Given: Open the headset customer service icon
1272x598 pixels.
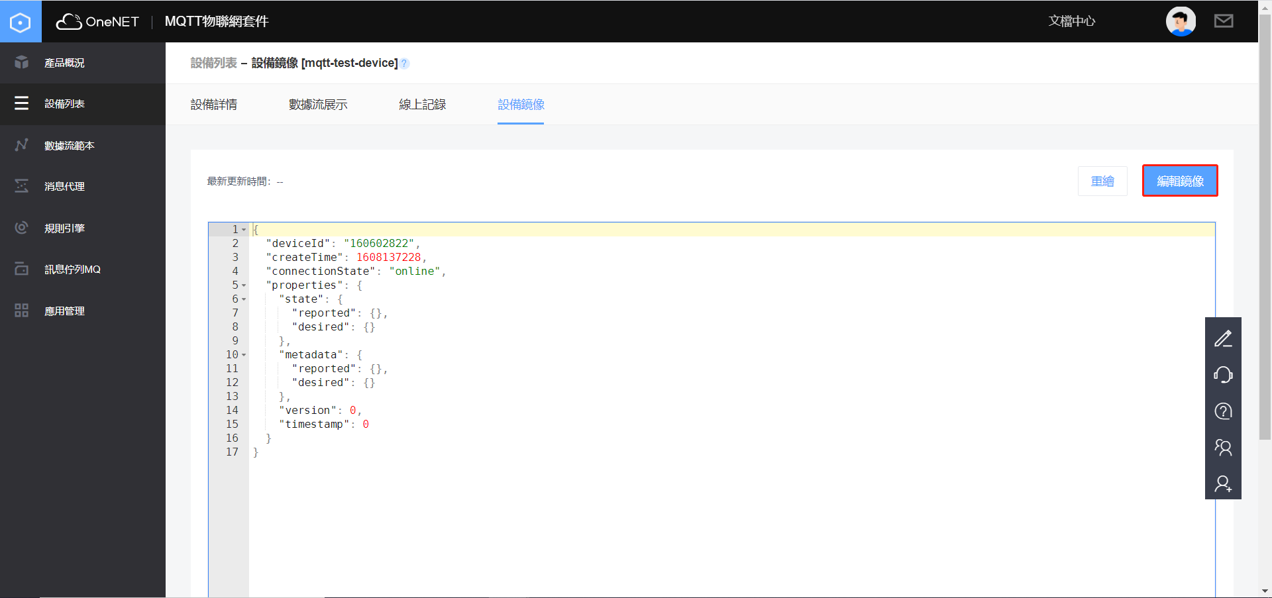Looking at the screenshot, I should click(1223, 375).
